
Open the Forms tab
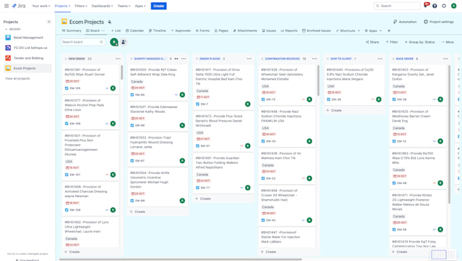(x=202, y=31)
